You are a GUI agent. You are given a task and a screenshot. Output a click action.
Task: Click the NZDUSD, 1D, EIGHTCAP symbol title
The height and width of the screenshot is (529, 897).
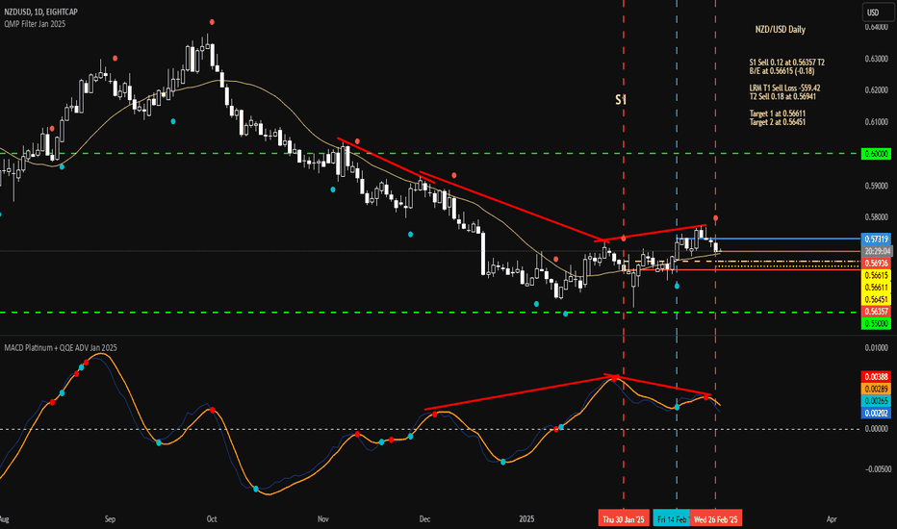pyautogui.click(x=40, y=12)
